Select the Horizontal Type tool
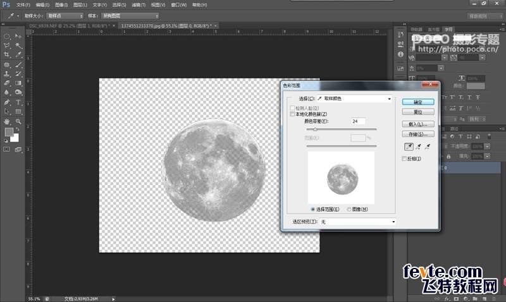 18,102
